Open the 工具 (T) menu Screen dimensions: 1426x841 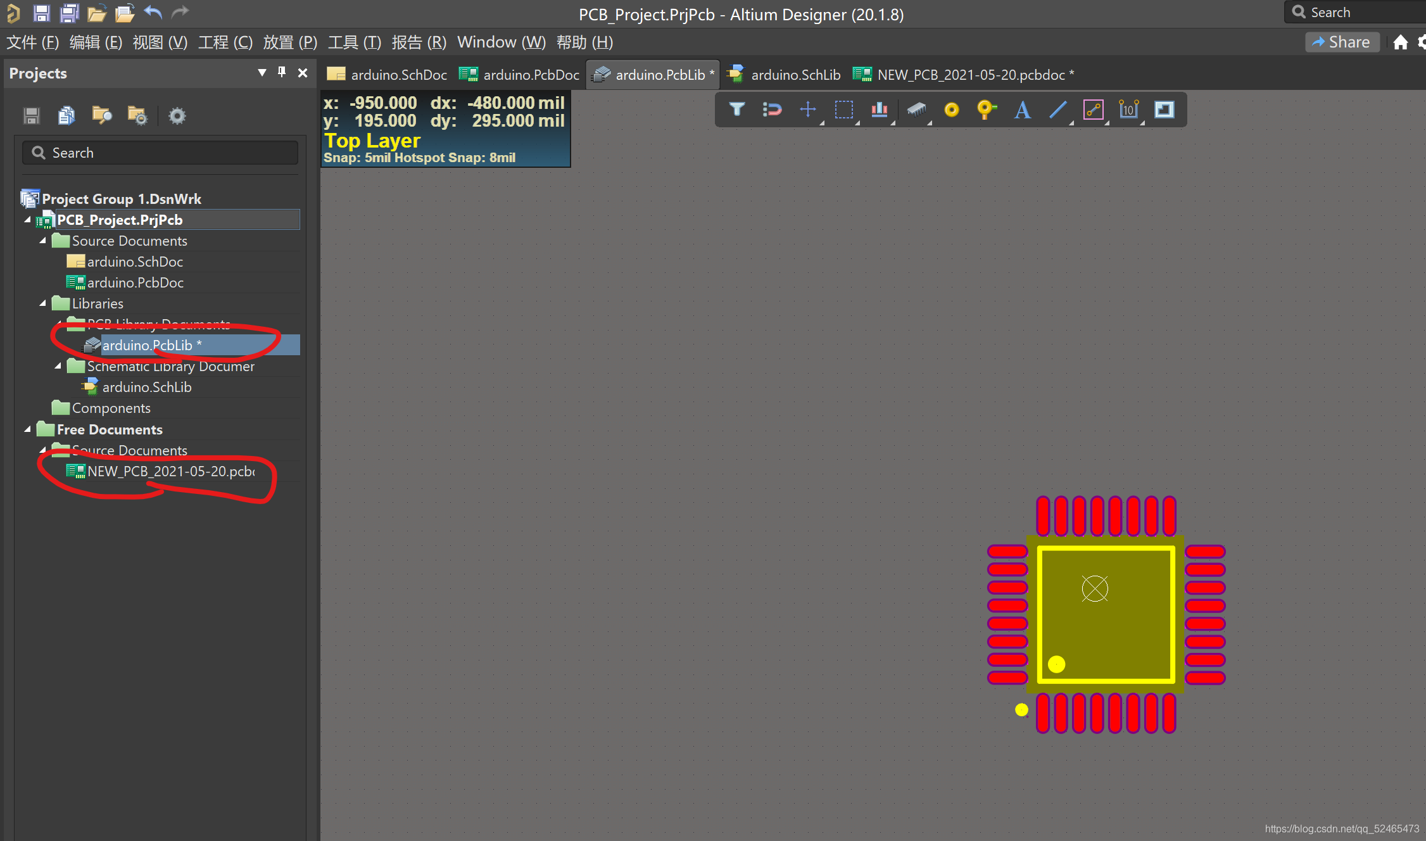pyautogui.click(x=355, y=42)
